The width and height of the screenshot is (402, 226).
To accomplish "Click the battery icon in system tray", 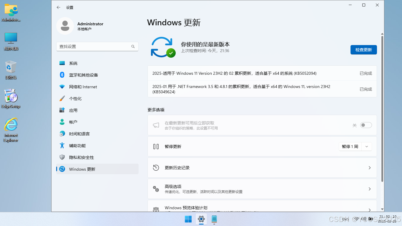I will click(x=371, y=219).
